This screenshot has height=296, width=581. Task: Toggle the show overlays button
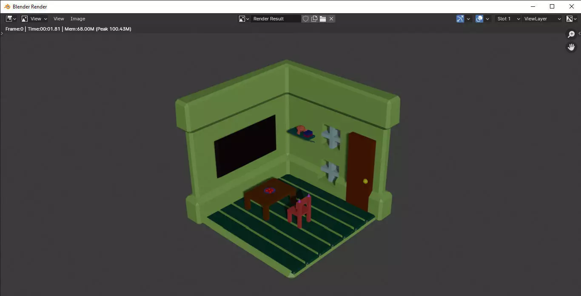479,19
